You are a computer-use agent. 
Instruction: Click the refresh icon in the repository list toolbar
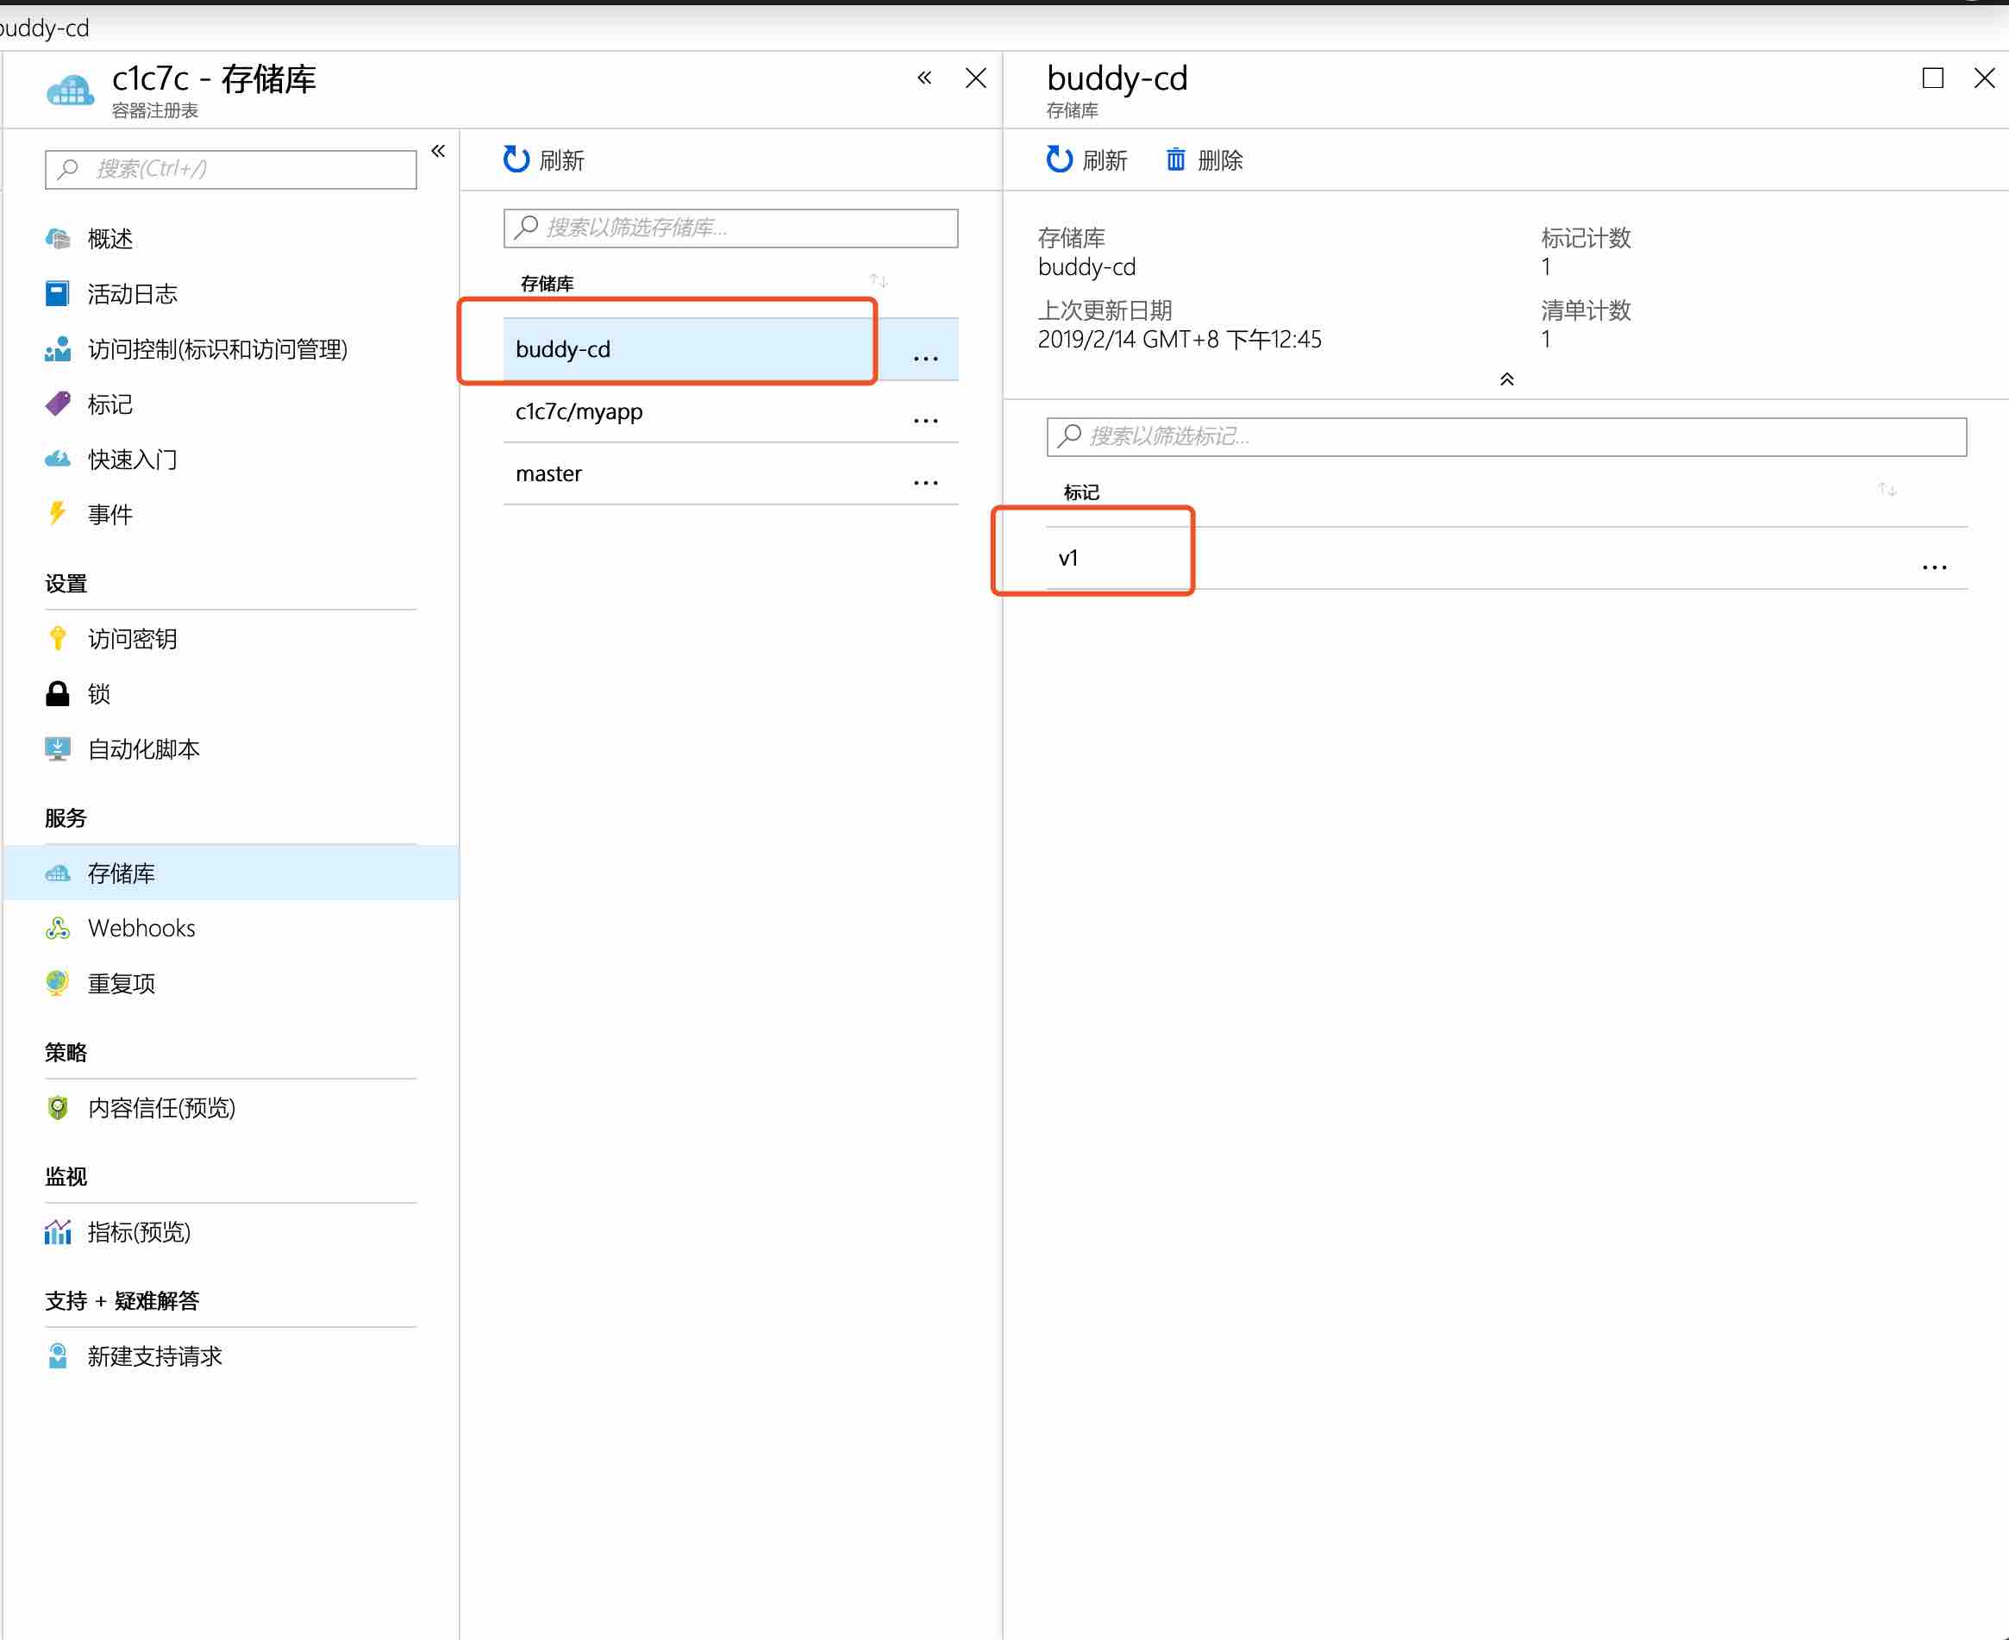pyautogui.click(x=516, y=160)
